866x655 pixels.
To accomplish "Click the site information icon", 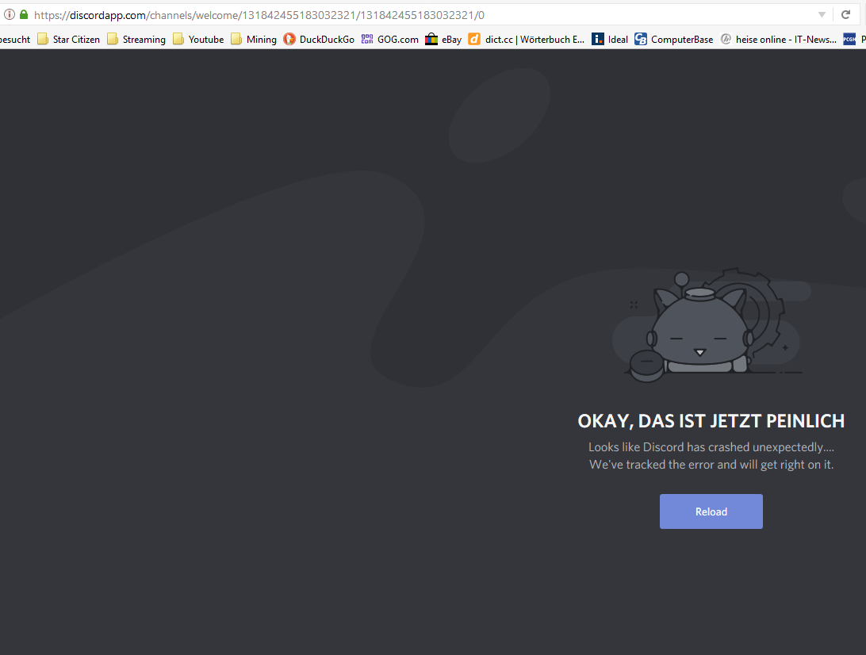I will pyautogui.click(x=10, y=14).
